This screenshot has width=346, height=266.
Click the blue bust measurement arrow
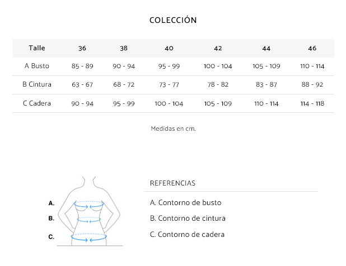click(x=88, y=203)
